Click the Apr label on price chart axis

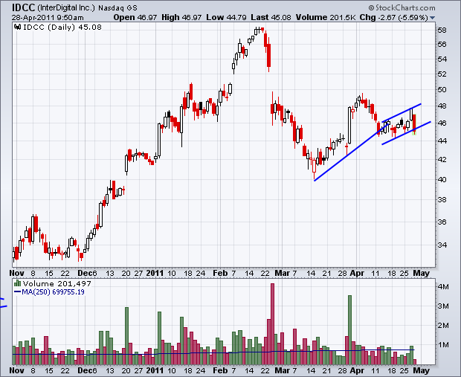click(x=357, y=273)
